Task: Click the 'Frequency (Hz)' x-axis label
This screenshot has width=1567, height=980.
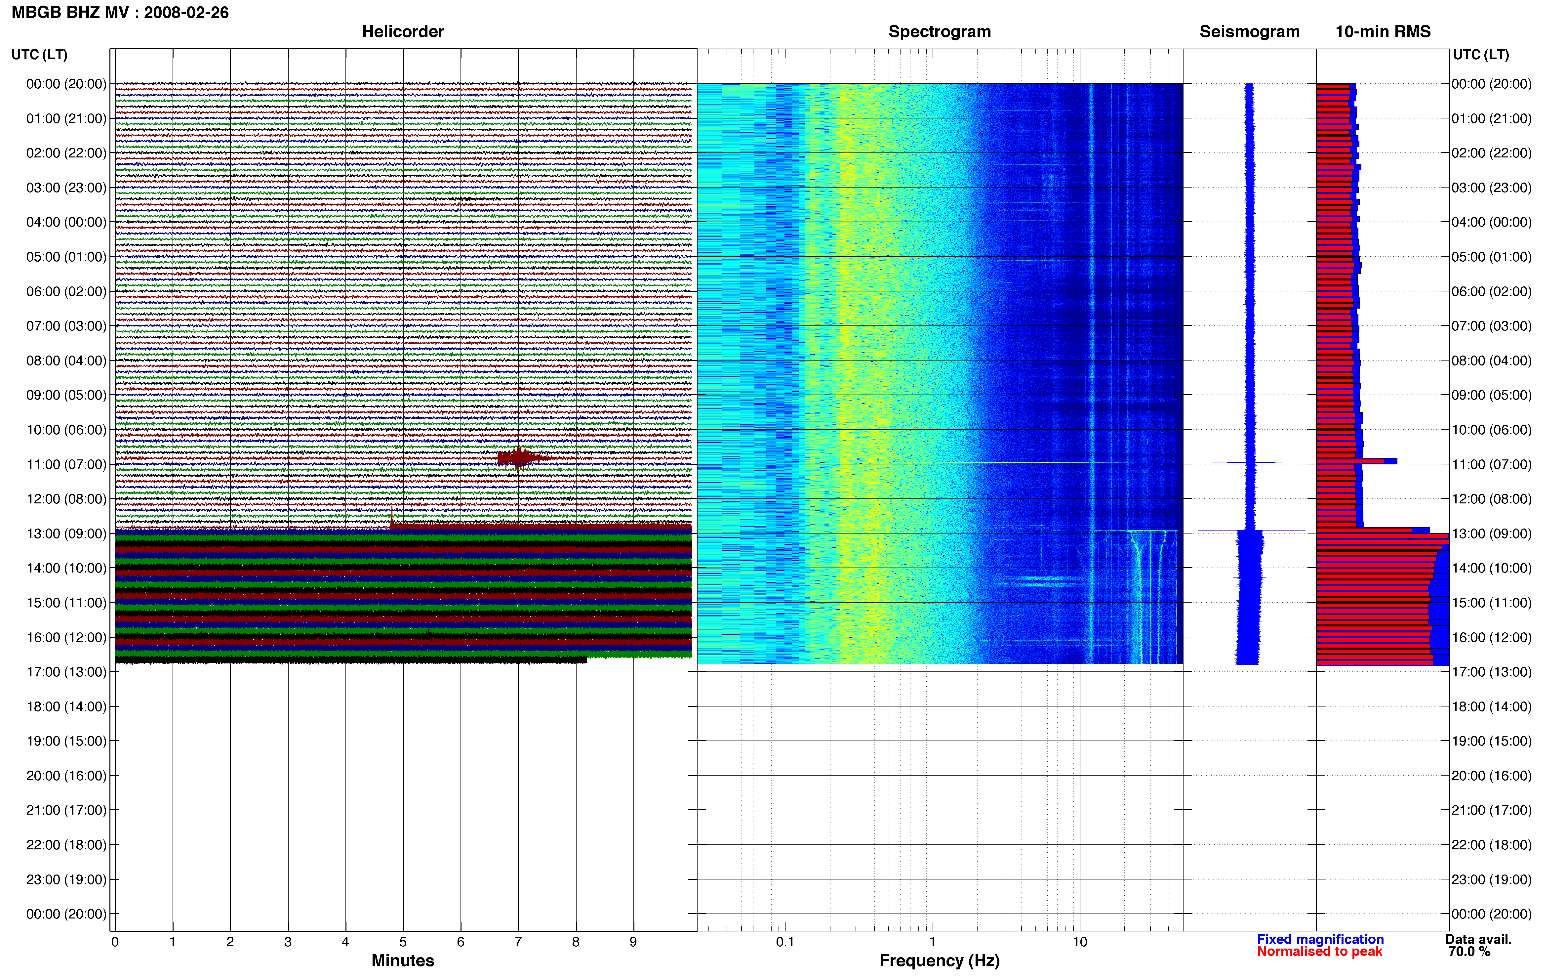Action: [939, 960]
